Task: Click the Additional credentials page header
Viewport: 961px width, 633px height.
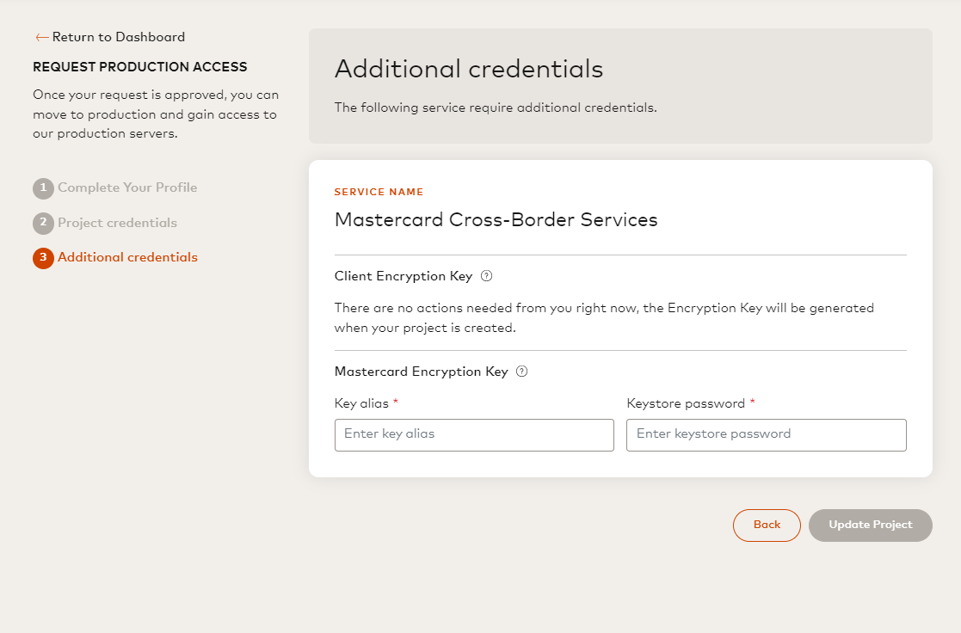Action: tap(469, 69)
